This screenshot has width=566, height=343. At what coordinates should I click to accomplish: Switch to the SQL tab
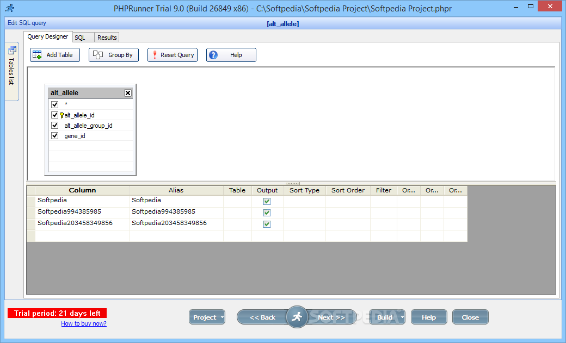tap(83, 38)
